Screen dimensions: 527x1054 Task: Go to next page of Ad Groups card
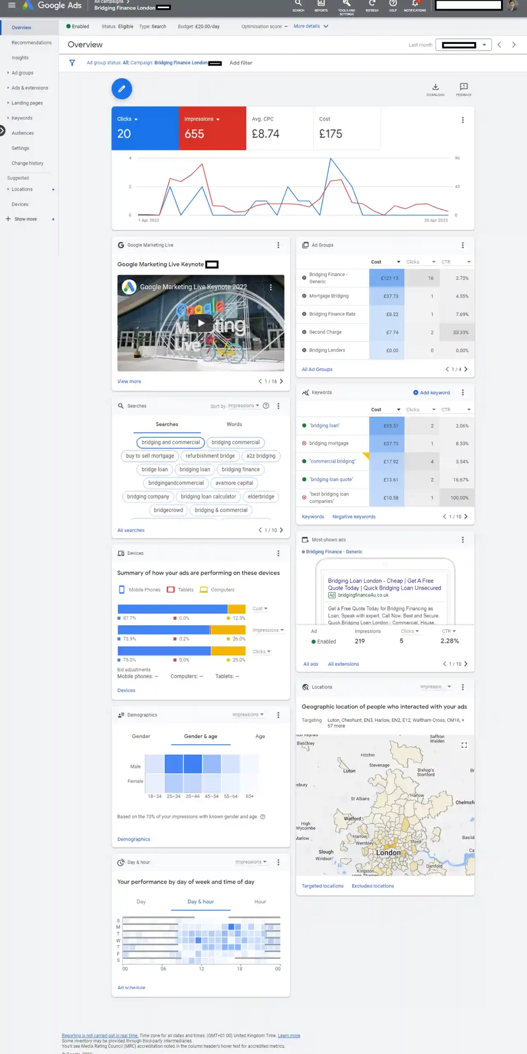coord(466,369)
